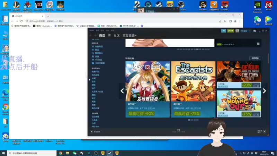Open Steam friends and chat icon
277x156 pixels.
click(x=264, y=132)
